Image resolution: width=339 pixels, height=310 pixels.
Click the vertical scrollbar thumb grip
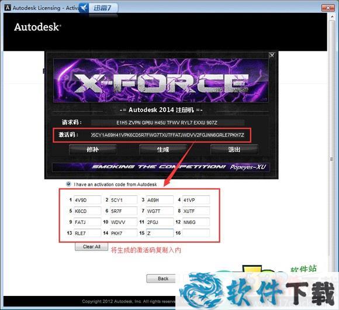[x=331, y=159]
